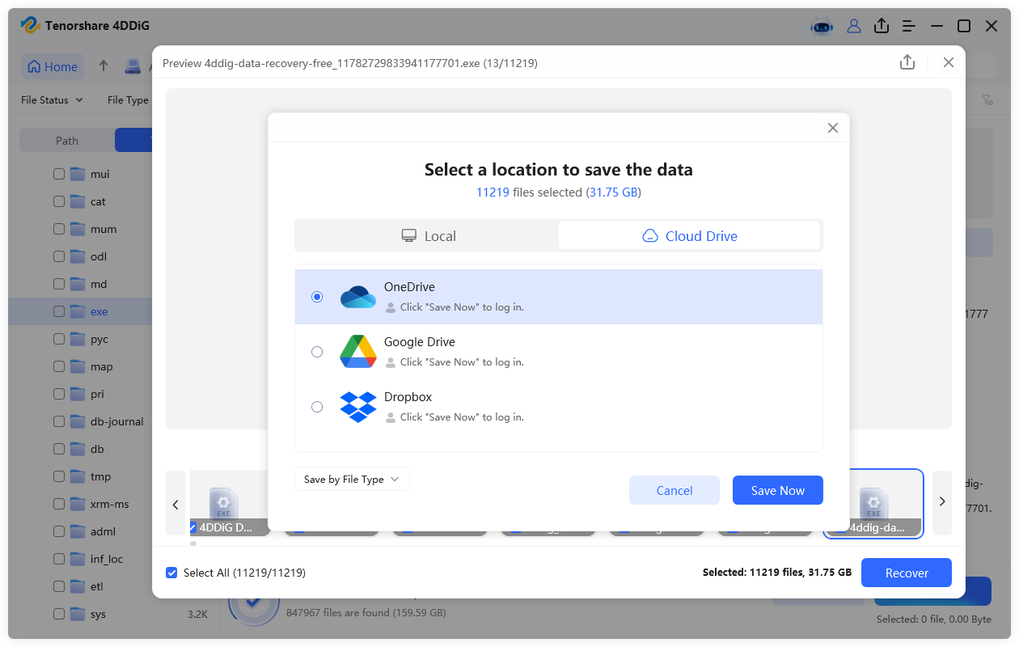
Task: Click the Dropbox label text
Action: [x=408, y=397]
